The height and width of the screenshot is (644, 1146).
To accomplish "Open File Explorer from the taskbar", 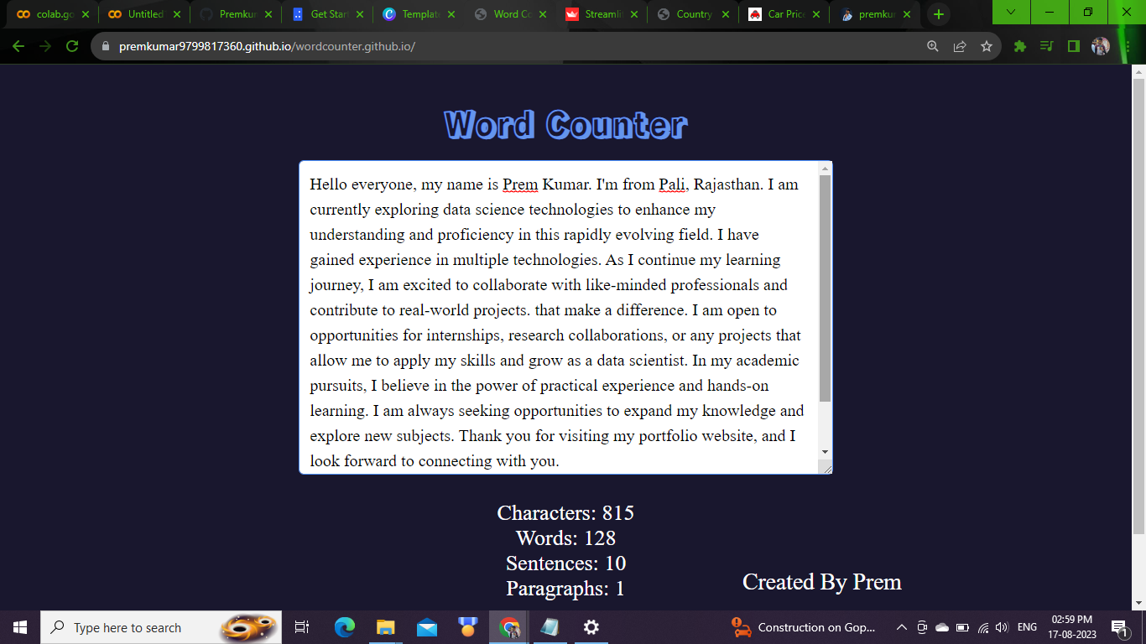I will [x=385, y=627].
